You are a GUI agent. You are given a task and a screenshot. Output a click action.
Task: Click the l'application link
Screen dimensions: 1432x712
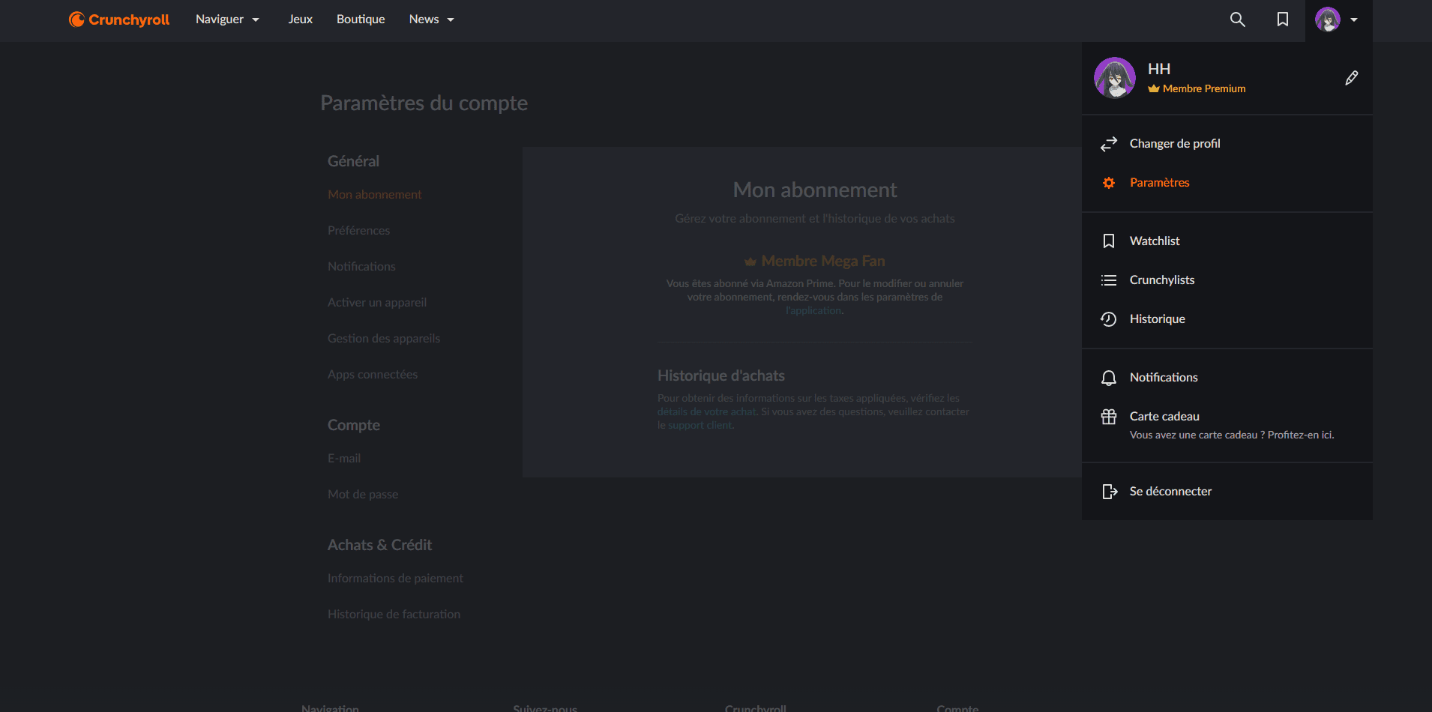pos(813,311)
